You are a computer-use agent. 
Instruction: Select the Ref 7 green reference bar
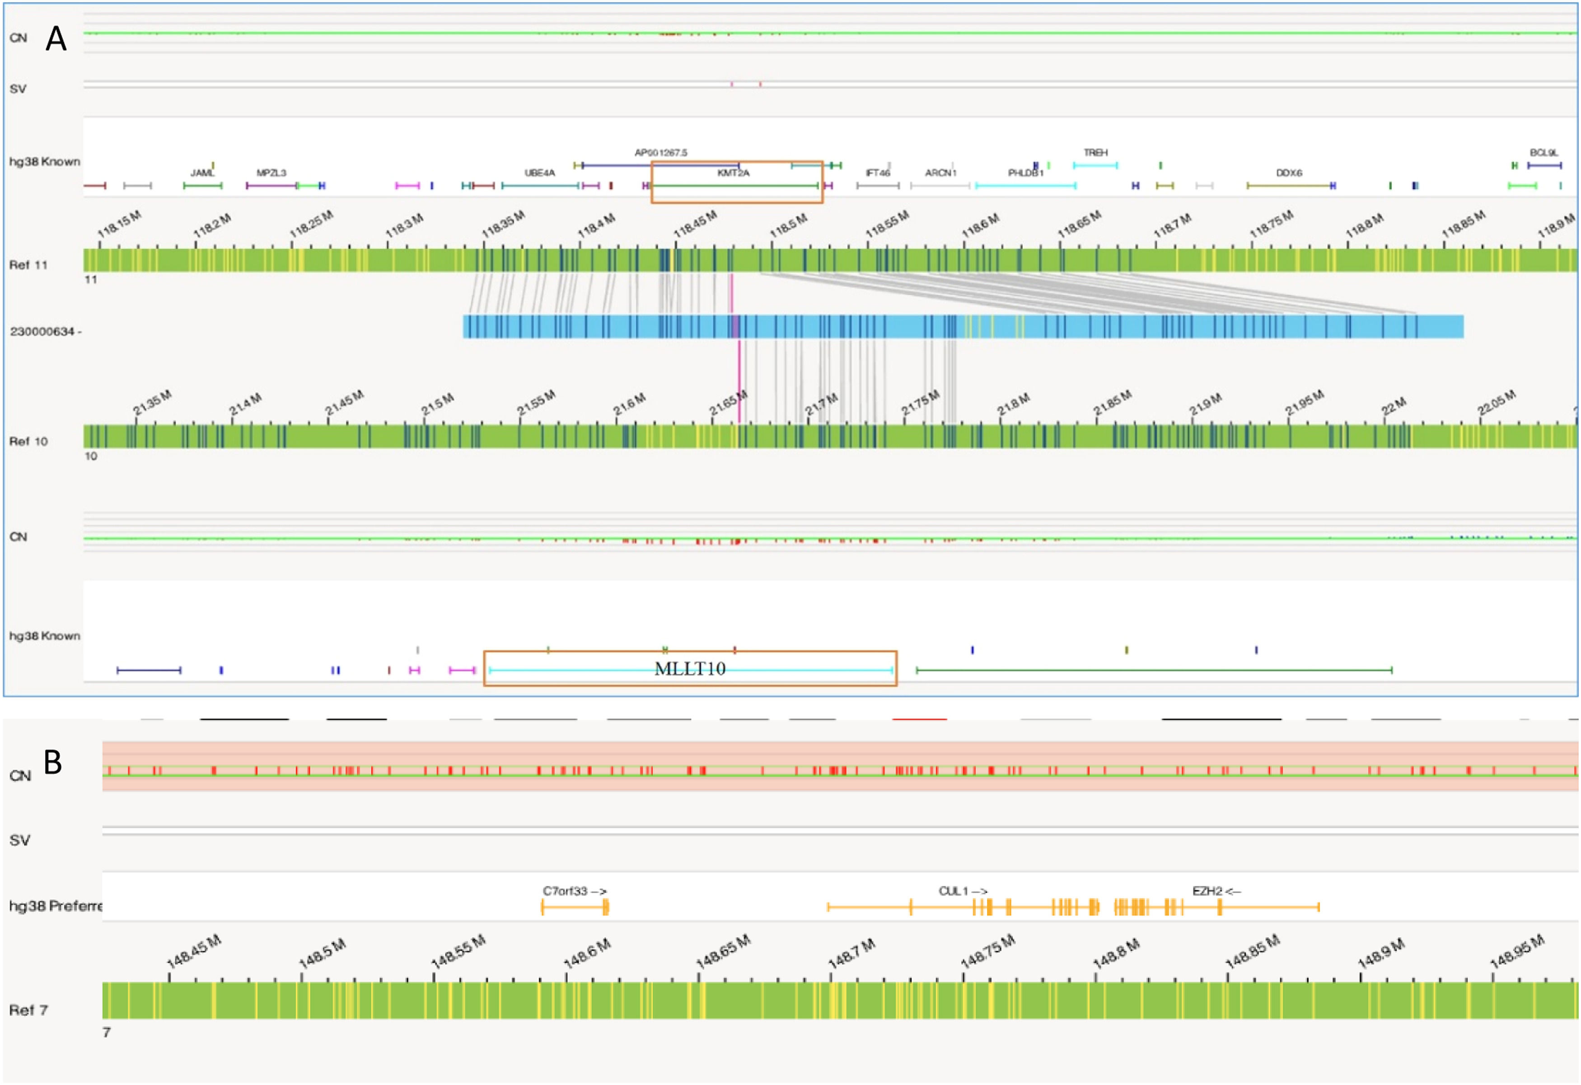coord(839,1000)
